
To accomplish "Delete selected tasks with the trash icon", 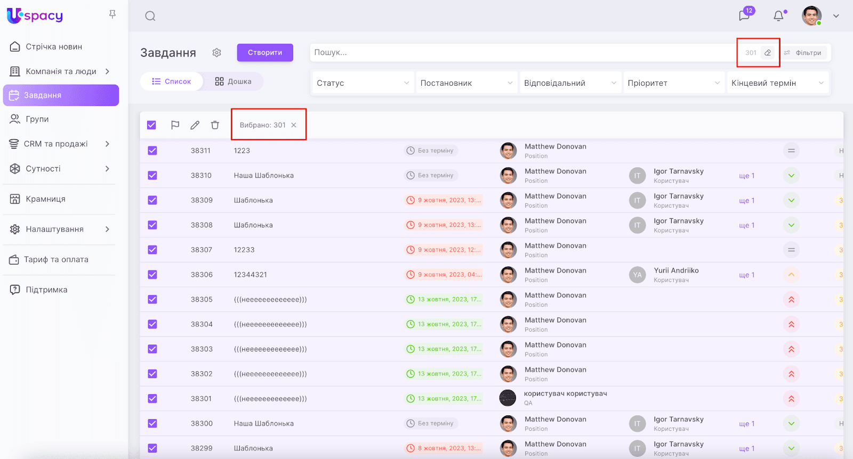I will click(x=215, y=125).
